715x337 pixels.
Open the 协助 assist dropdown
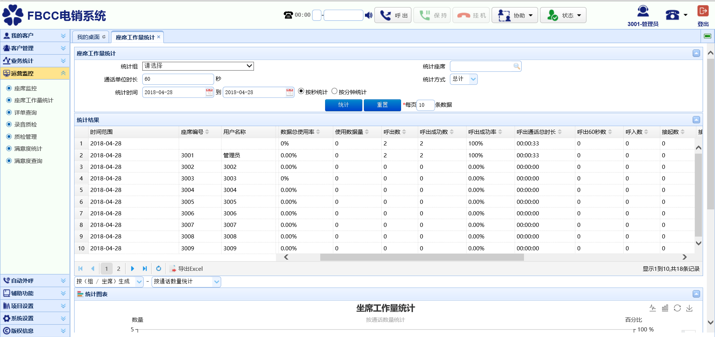pos(515,15)
